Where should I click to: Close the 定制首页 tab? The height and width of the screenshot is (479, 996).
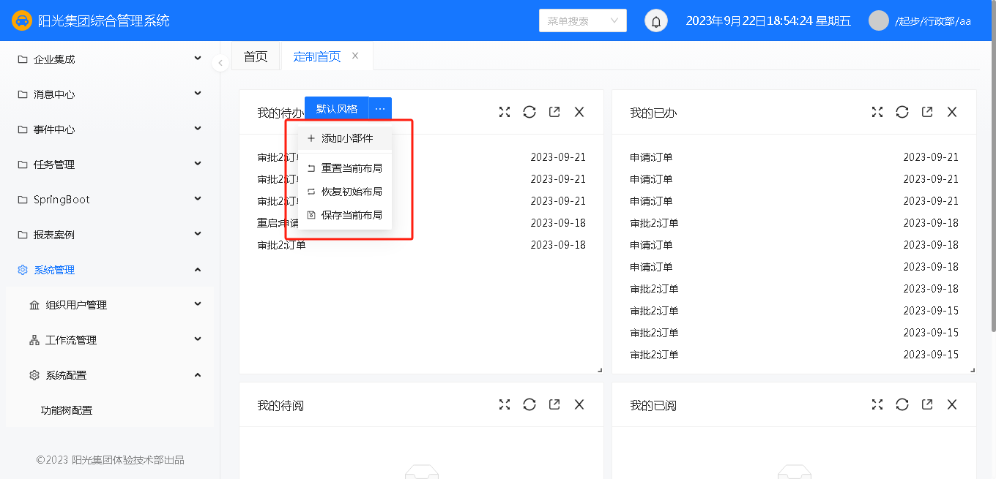tap(355, 56)
